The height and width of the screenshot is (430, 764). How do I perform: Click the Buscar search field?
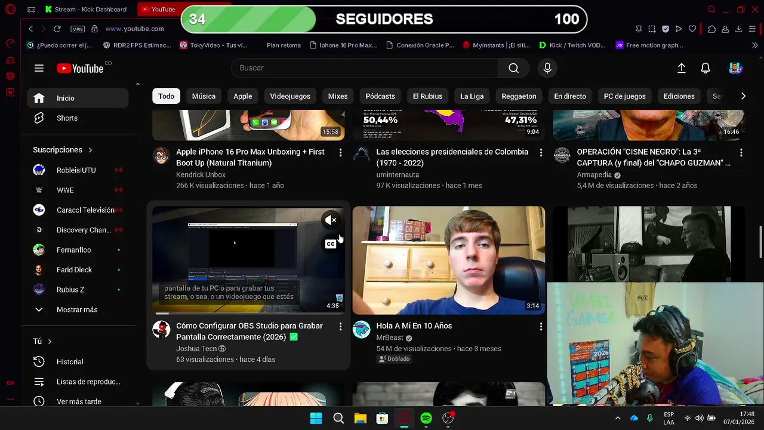tap(364, 68)
